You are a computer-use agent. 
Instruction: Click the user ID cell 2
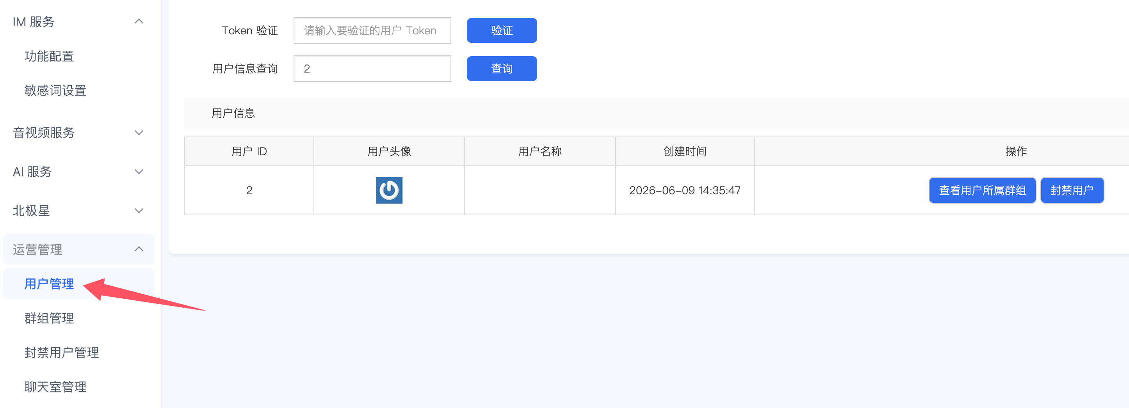point(249,190)
